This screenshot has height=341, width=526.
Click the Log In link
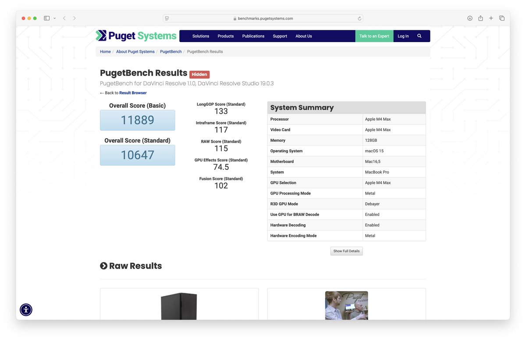pyautogui.click(x=403, y=36)
